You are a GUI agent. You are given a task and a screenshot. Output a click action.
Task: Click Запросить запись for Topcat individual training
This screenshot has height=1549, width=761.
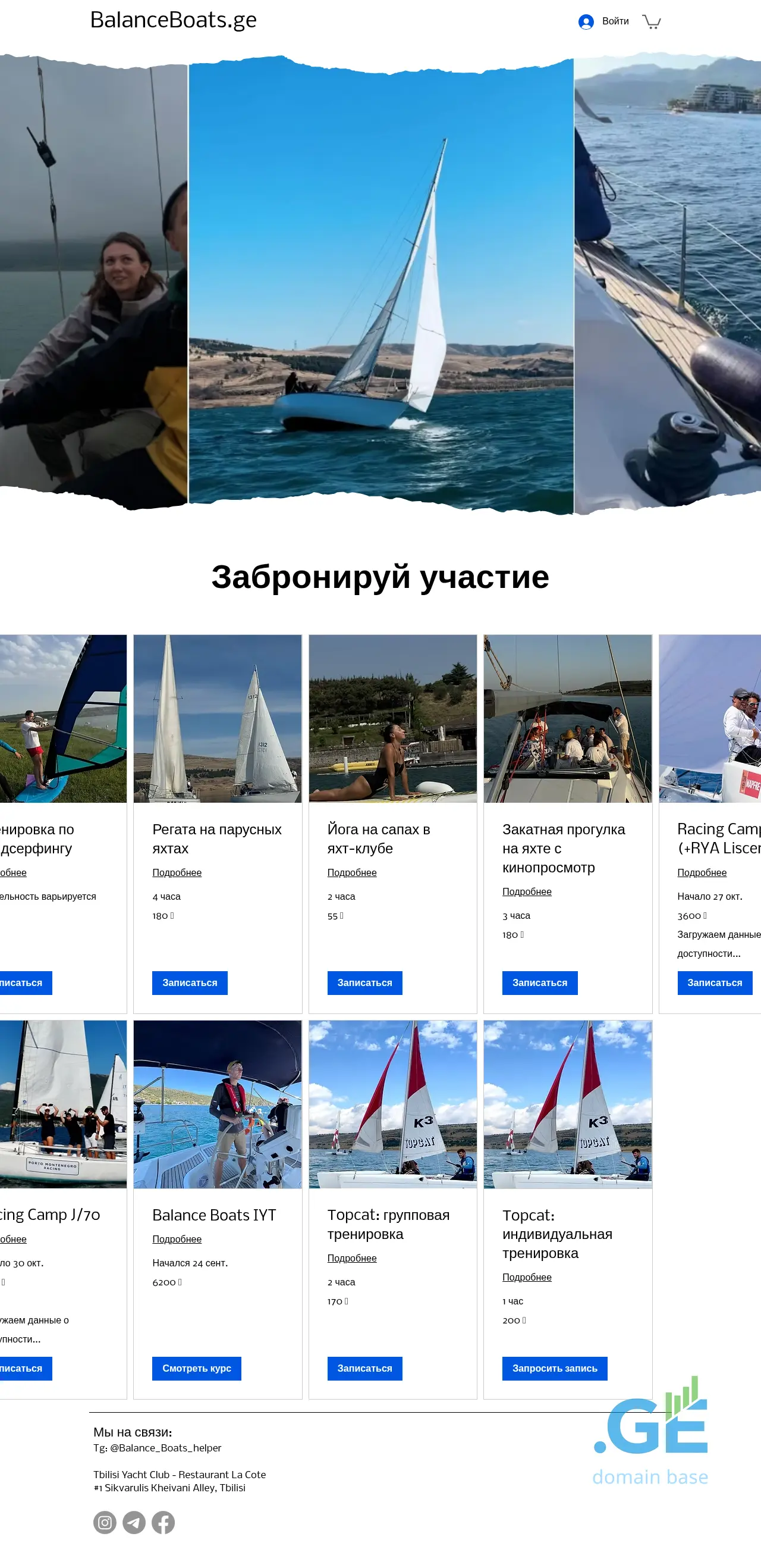point(555,1368)
